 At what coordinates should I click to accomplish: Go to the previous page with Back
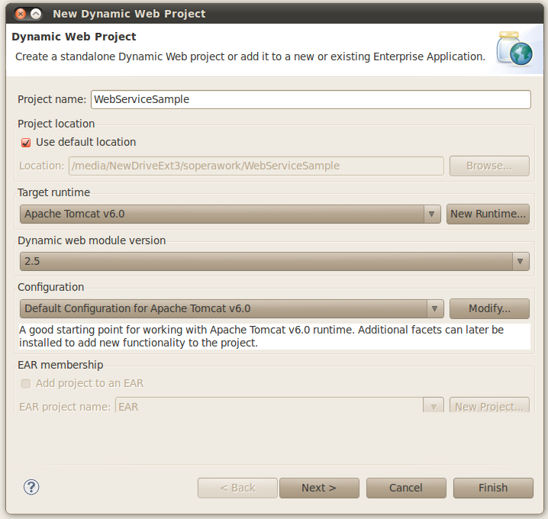pyautogui.click(x=237, y=488)
